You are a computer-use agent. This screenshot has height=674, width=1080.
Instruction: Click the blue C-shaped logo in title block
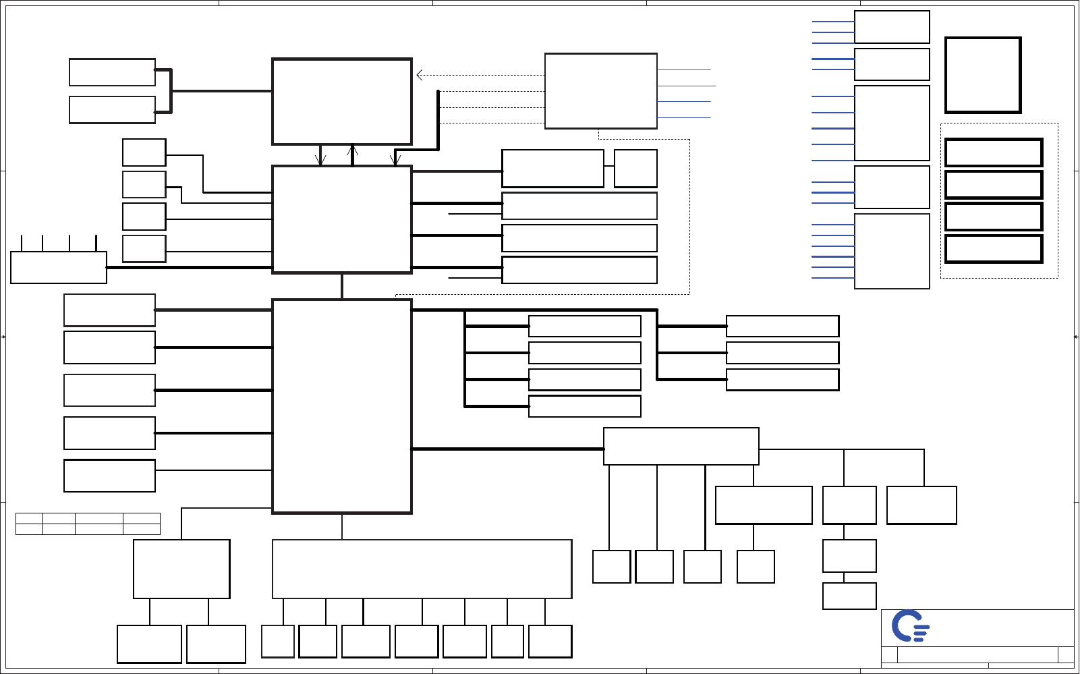point(911,626)
